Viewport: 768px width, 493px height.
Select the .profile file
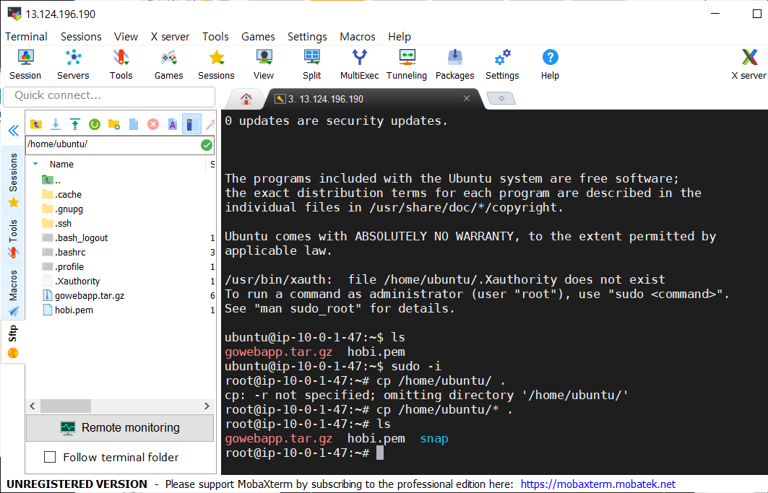[x=63, y=267]
